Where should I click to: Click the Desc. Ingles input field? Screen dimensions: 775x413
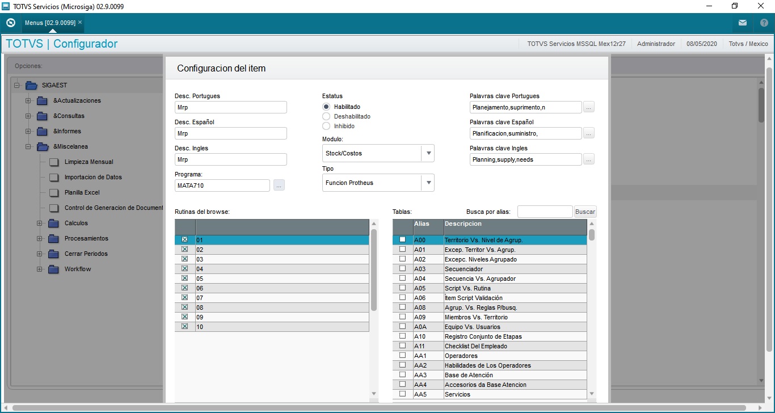(x=231, y=159)
